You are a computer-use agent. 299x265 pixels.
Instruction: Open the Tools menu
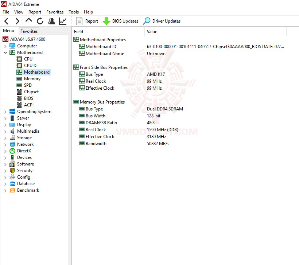[74, 12]
